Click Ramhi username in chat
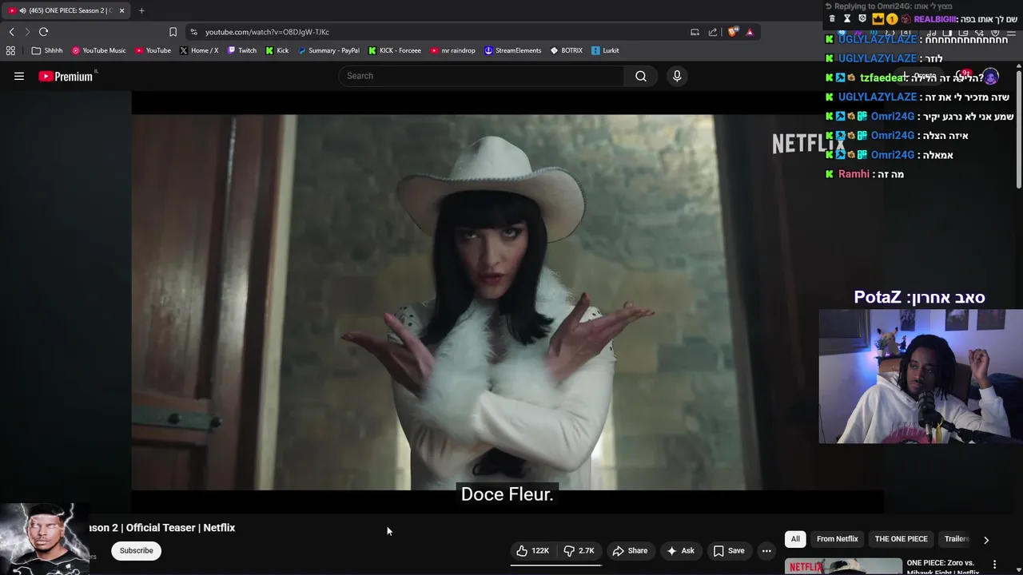Screen dimensions: 1023x575 pos(854,174)
